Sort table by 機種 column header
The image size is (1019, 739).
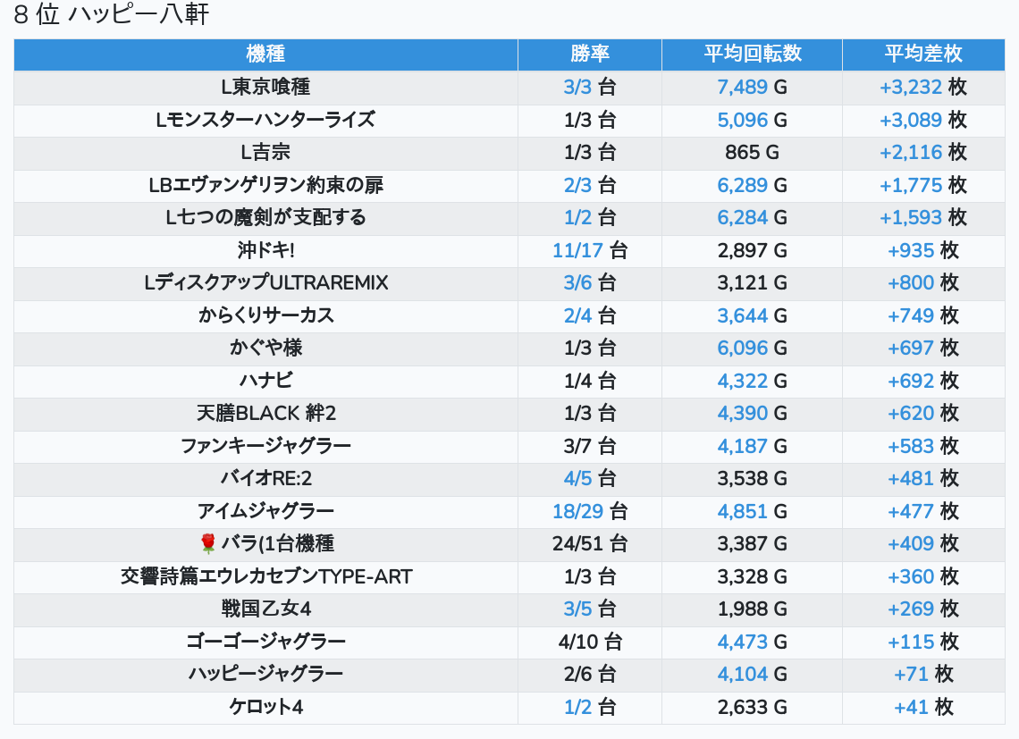click(x=265, y=54)
